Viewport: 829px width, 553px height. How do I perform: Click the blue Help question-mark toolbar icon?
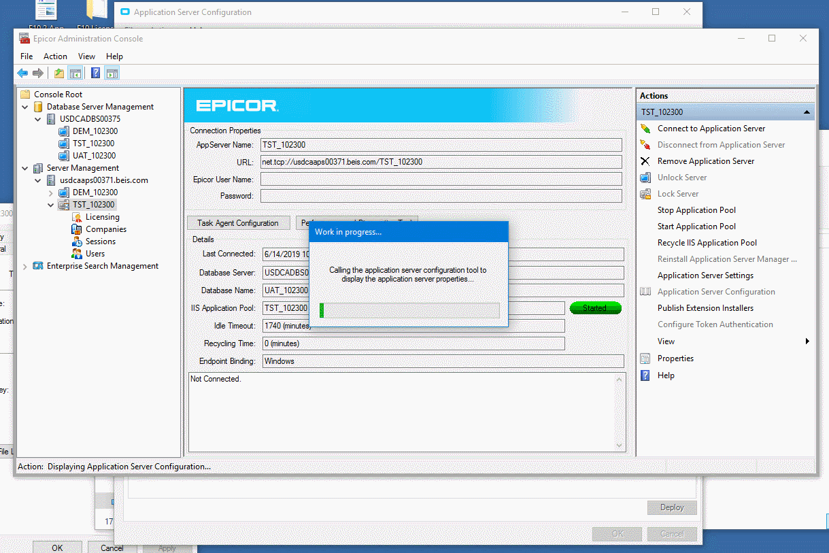pos(96,73)
